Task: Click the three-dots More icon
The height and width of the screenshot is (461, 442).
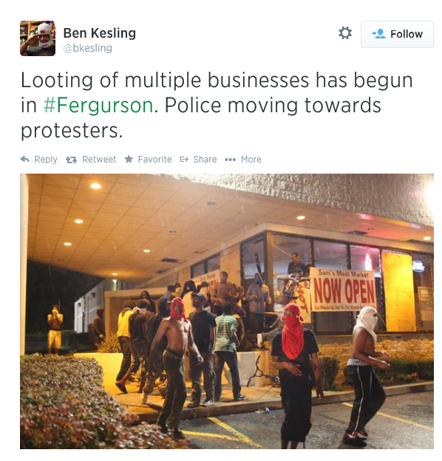Action: click(x=230, y=160)
